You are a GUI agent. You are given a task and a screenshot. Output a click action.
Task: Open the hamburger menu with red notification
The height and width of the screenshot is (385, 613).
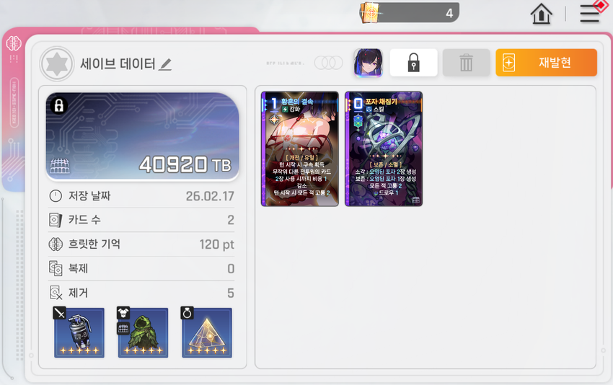[591, 13]
